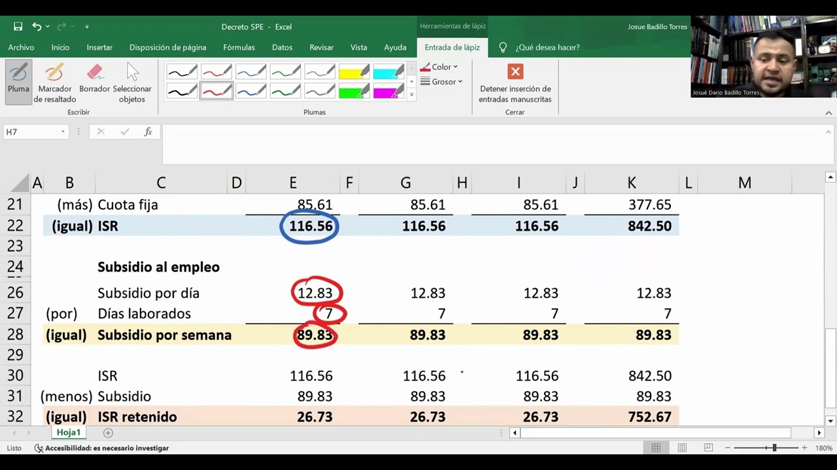Switch to Page Layout view button
Image resolution: width=837 pixels, height=470 pixels.
[x=682, y=448]
